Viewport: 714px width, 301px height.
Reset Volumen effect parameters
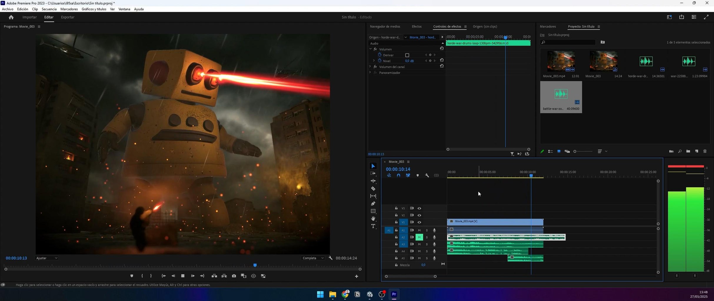[442, 49]
